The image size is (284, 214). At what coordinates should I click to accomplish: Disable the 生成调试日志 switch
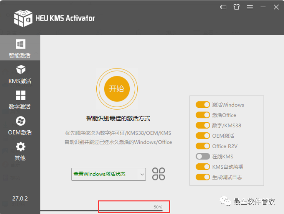tap(203, 177)
